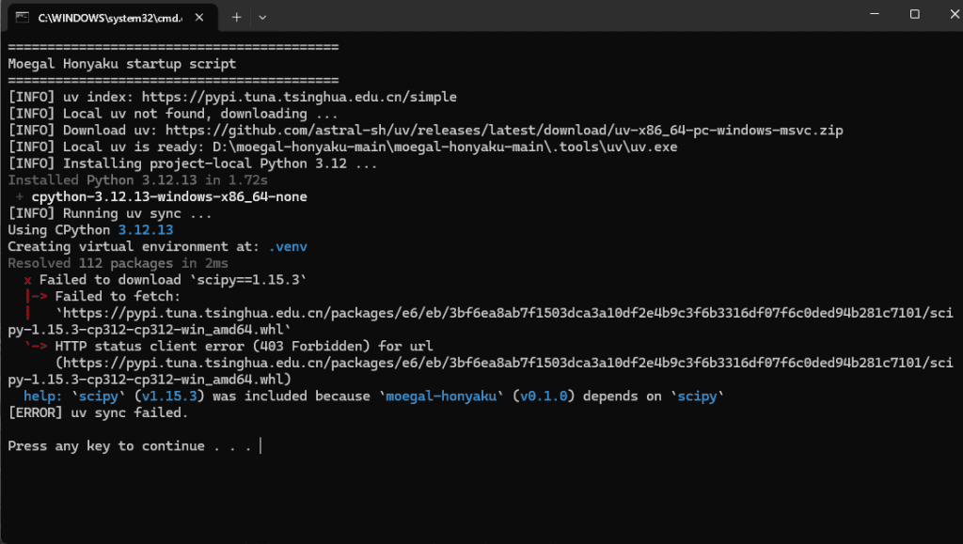This screenshot has height=544, width=963.
Task: Minimize the terminal window
Action: click(871, 15)
